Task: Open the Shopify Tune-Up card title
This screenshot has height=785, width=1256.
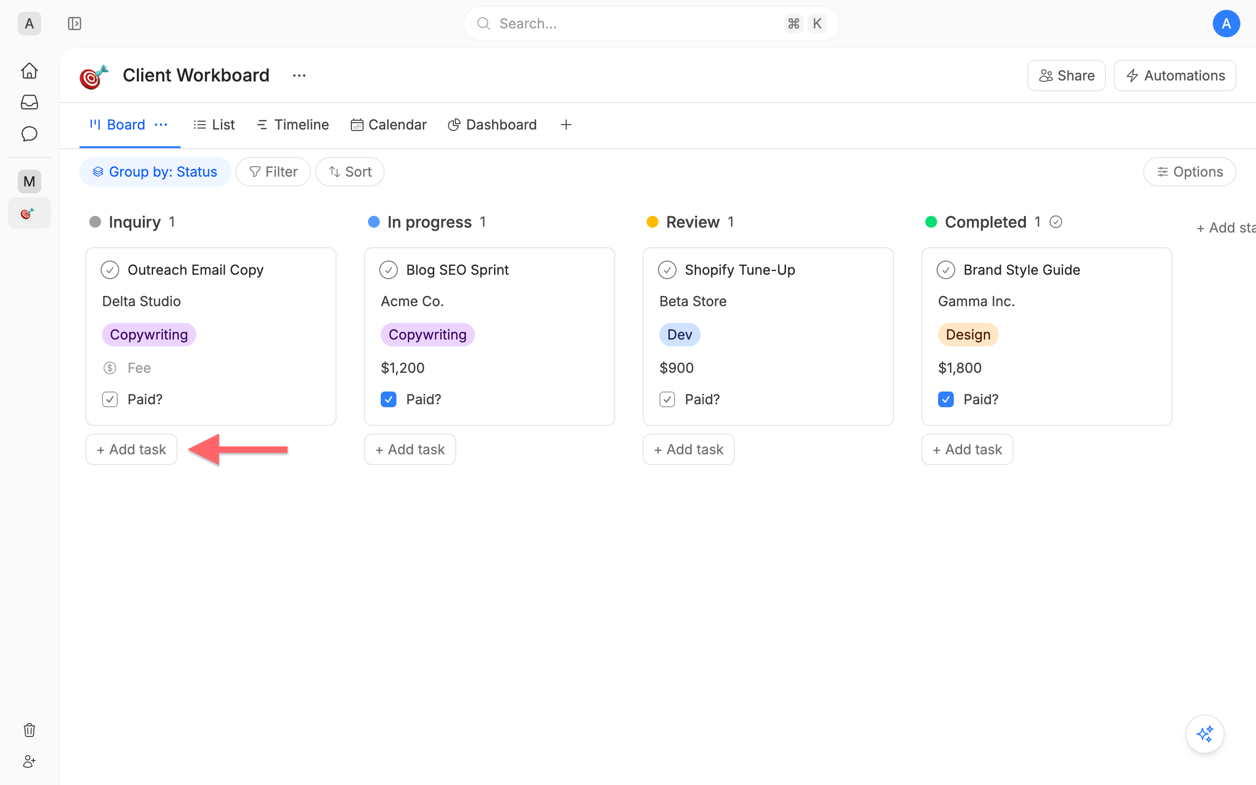Action: (740, 270)
